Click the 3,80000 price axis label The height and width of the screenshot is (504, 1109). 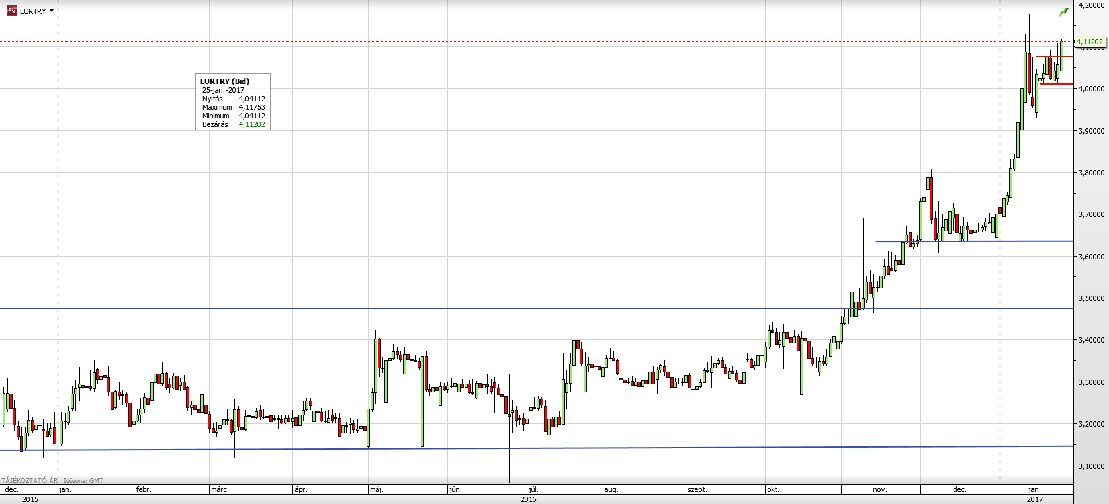(1091, 173)
